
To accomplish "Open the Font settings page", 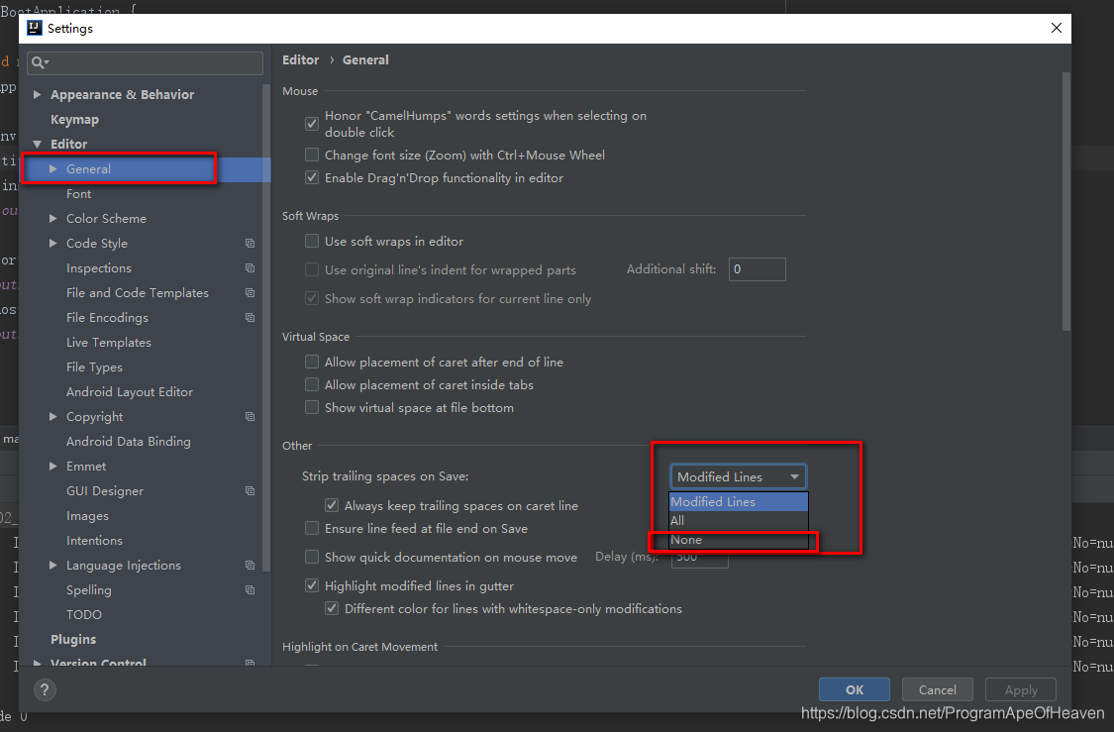I will (x=79, y=194).
